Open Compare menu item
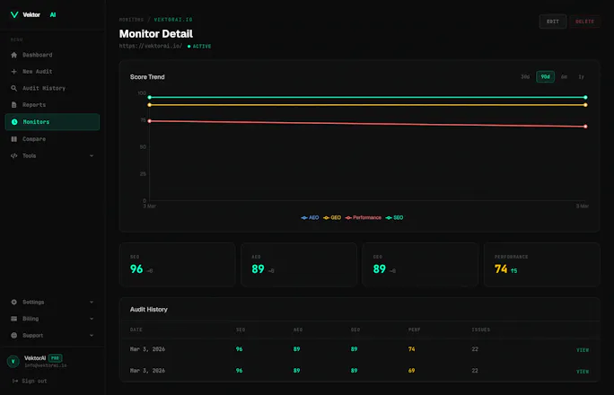This screenshot has width=614, height=395. [52, 139]
